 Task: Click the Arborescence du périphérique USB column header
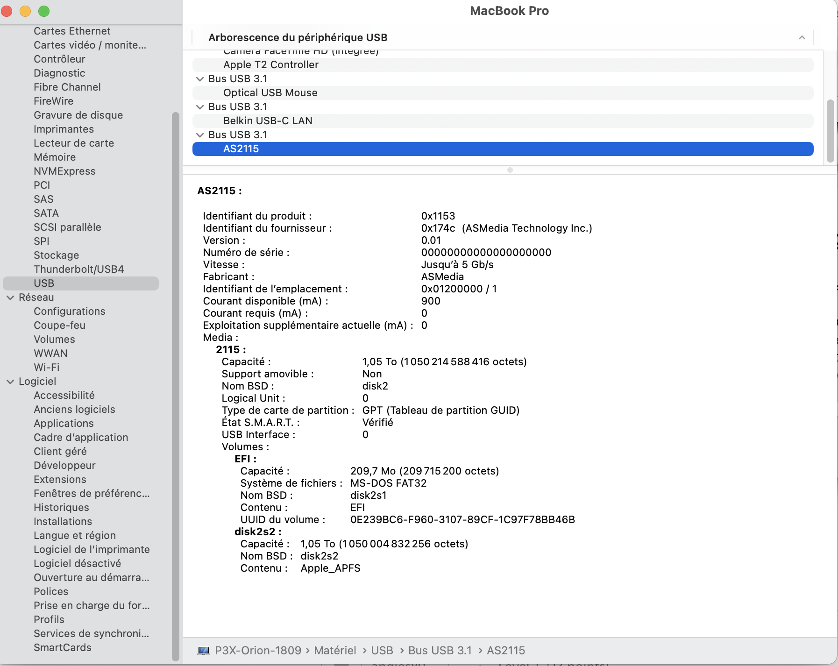pos(503,37)
